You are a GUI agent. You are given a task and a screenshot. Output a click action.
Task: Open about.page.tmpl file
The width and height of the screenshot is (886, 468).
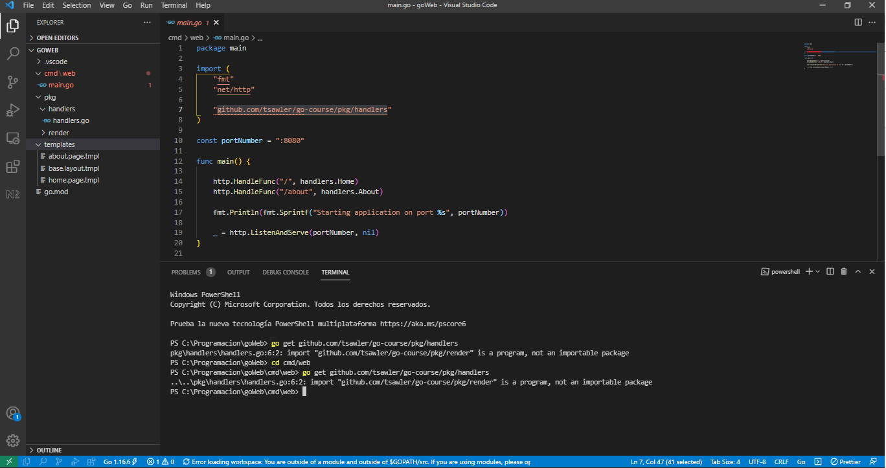coord(93,156)
